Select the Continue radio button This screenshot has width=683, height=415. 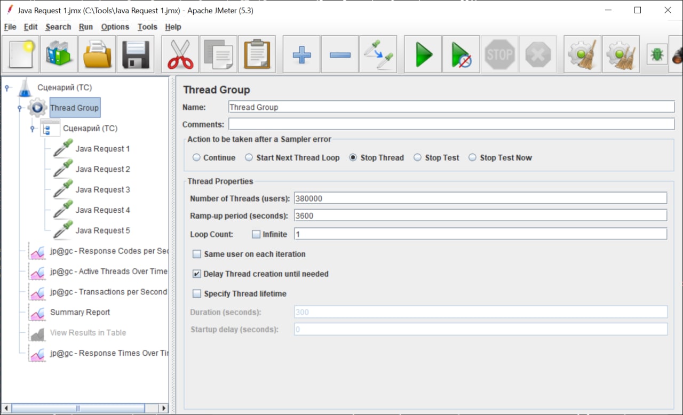point(197,158)
